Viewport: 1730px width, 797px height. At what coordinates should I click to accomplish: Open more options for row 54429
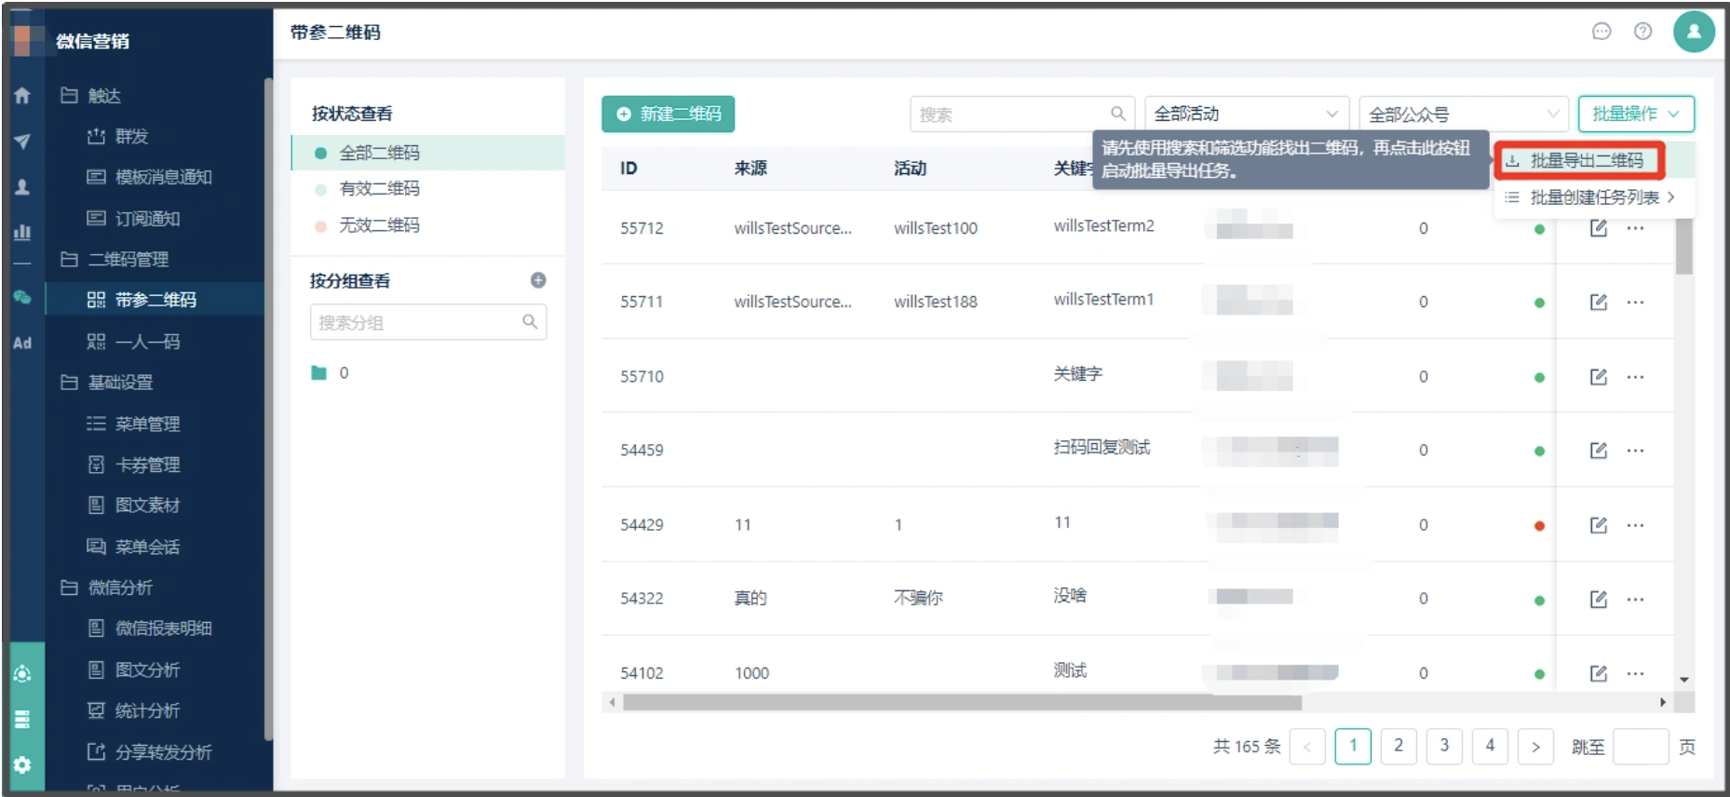click(1635, 525)
